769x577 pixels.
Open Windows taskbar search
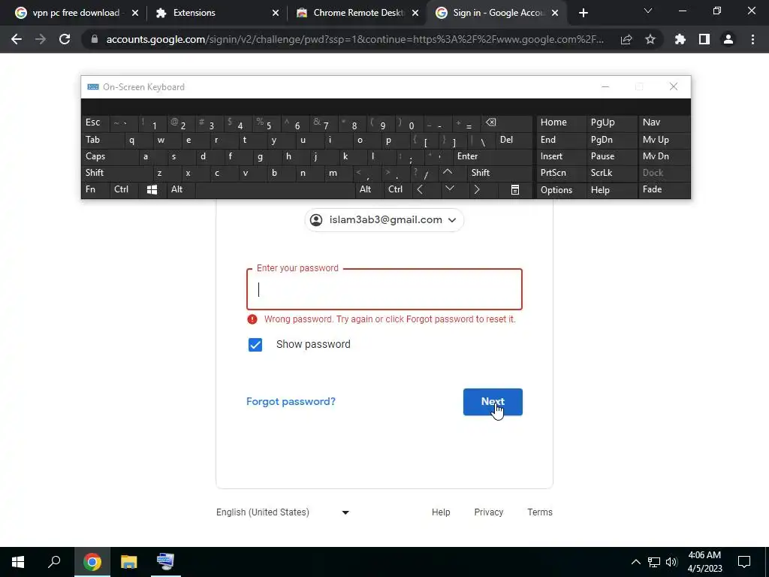coord(54,562)
